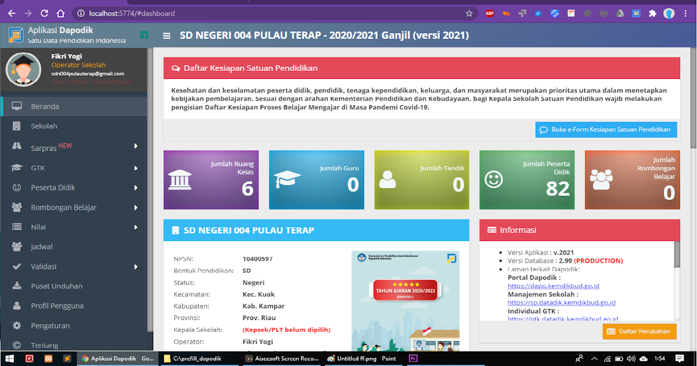The image size is (697, 366).
Task: Open the Jumlah Ruang Kelas card
Action: (x=211, y=180)
